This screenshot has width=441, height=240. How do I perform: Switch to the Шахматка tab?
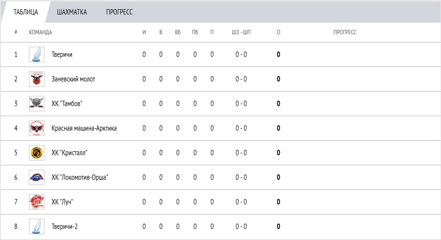[x=72, y=12]
